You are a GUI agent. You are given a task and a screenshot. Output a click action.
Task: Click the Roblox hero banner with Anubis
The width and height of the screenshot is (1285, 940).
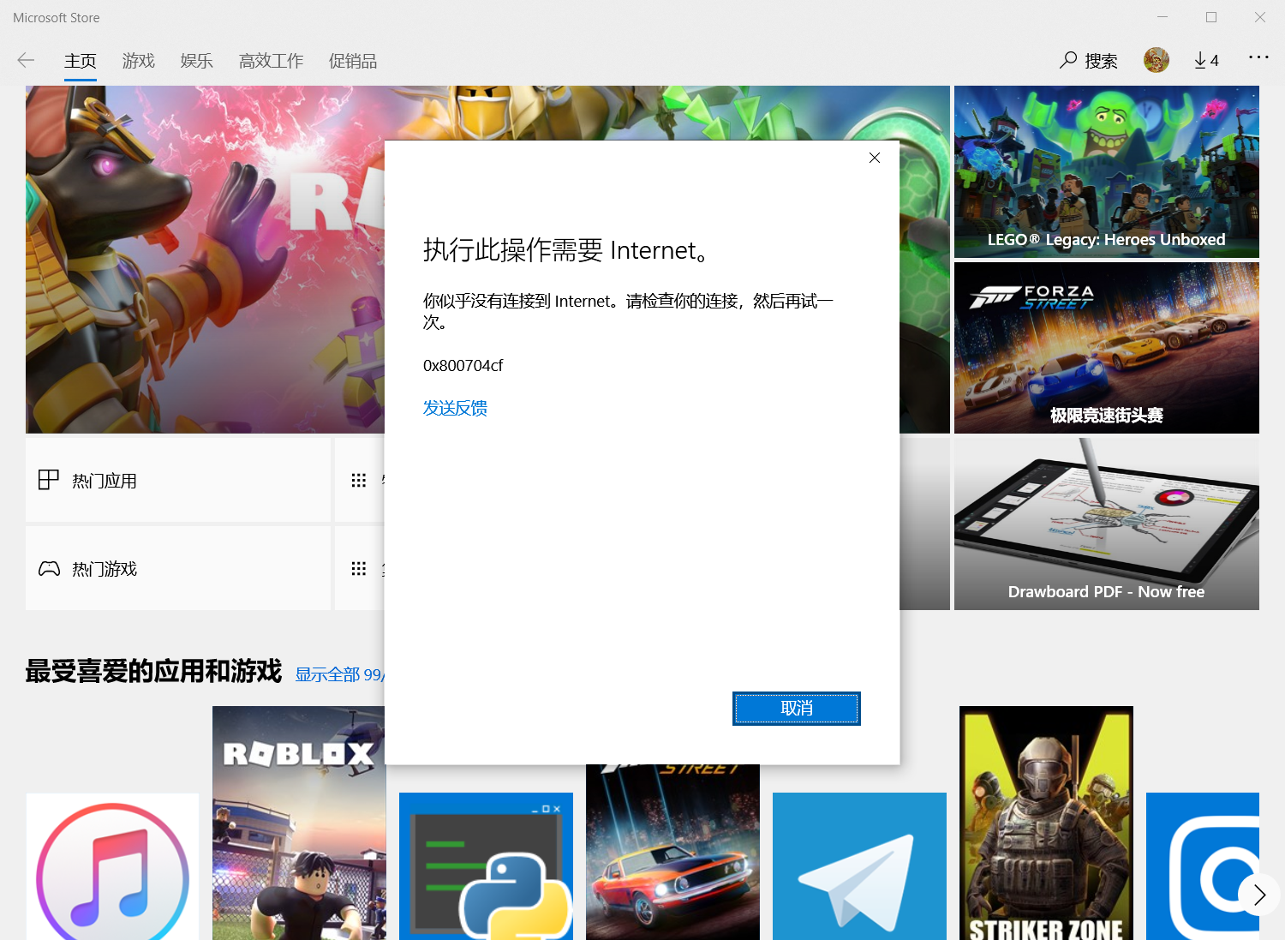(x=206, y=260)
